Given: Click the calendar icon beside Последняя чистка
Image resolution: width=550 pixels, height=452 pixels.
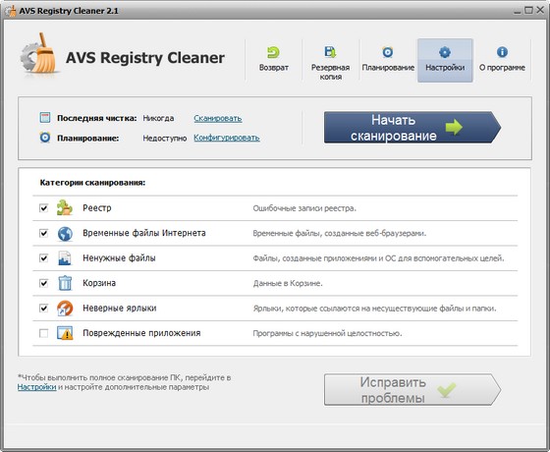Looking at the screenshot, I should click(x=45, y=118).
